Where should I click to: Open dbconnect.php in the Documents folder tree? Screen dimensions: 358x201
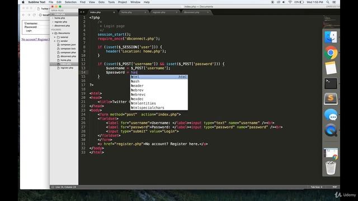(68, 56)
